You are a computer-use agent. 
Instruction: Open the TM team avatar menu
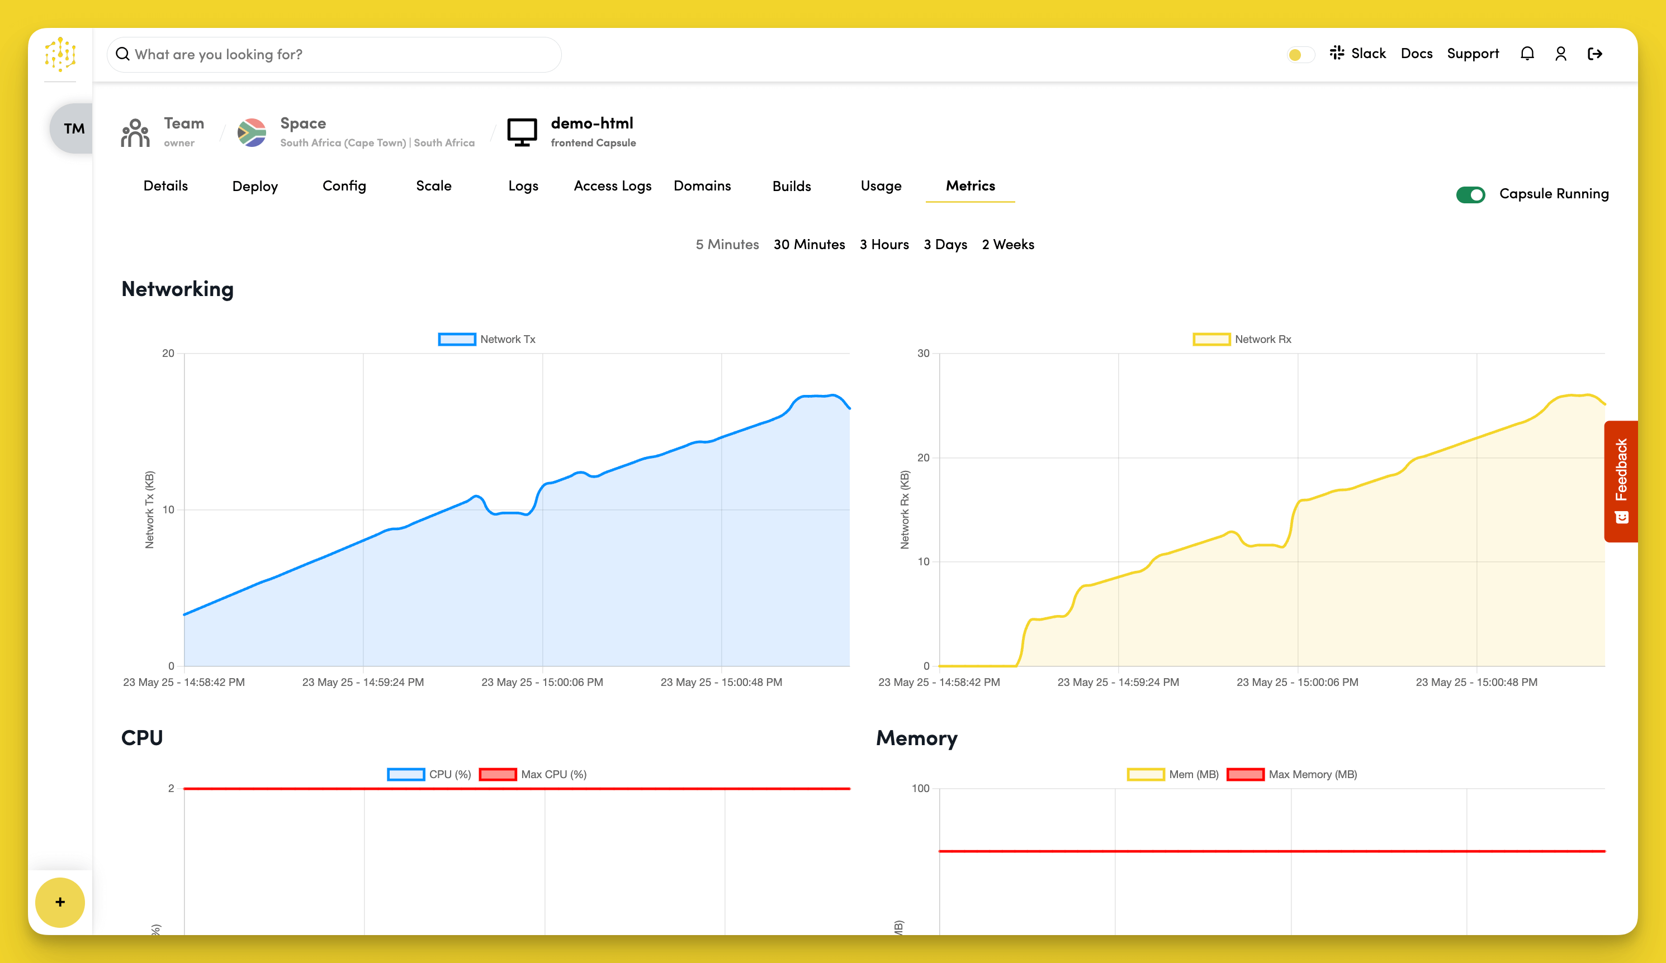pyautogui.click(x=74, y=129)
